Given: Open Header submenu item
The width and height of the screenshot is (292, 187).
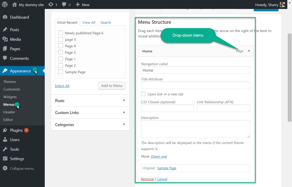Looking at the screenshot, I should [9, 112].
